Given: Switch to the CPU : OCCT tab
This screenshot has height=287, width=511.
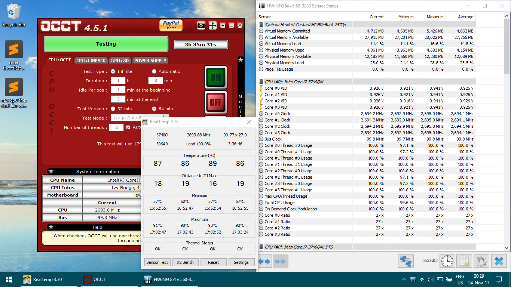Looking at the screenshot, I should point(59,60).
